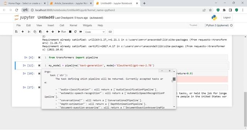
Task: Click the Logout button
Action: [227, 17]
